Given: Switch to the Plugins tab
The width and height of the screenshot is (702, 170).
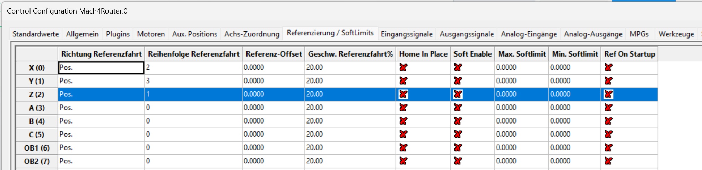Looking at the screenshot, I should (118, 34).
